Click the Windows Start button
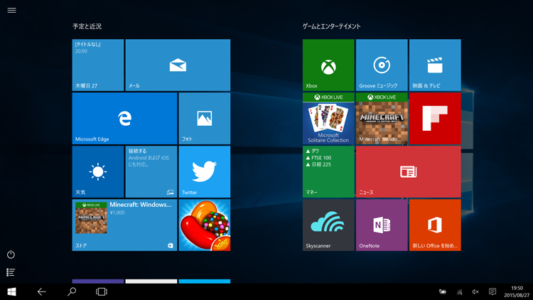Screen dimensions: 533x300 coord(12,291)
